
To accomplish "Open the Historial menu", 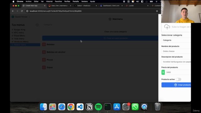I will (49, 2).
